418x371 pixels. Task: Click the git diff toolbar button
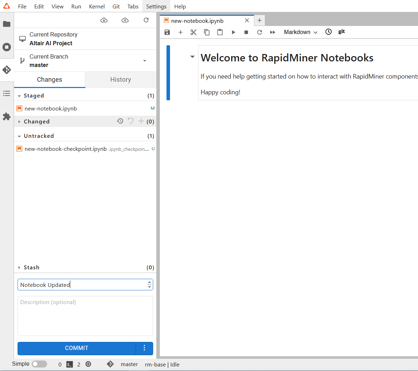click(x=341, y=32)
